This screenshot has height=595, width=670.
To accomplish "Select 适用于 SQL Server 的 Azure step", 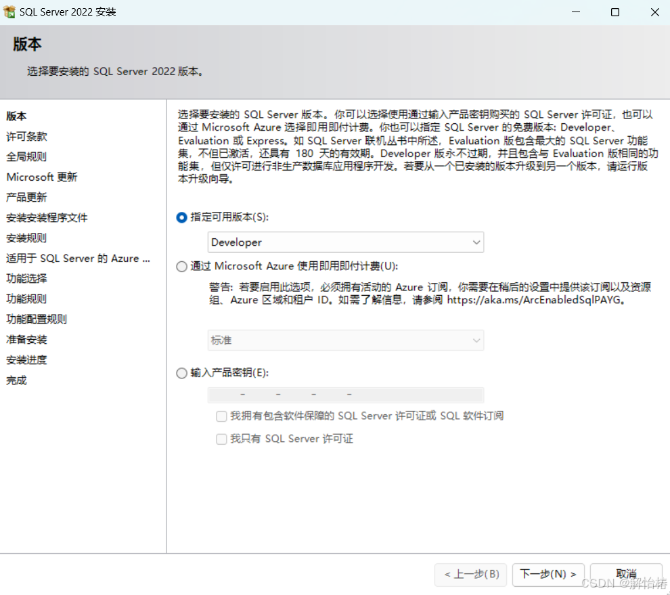I will (x=79, y=259).
